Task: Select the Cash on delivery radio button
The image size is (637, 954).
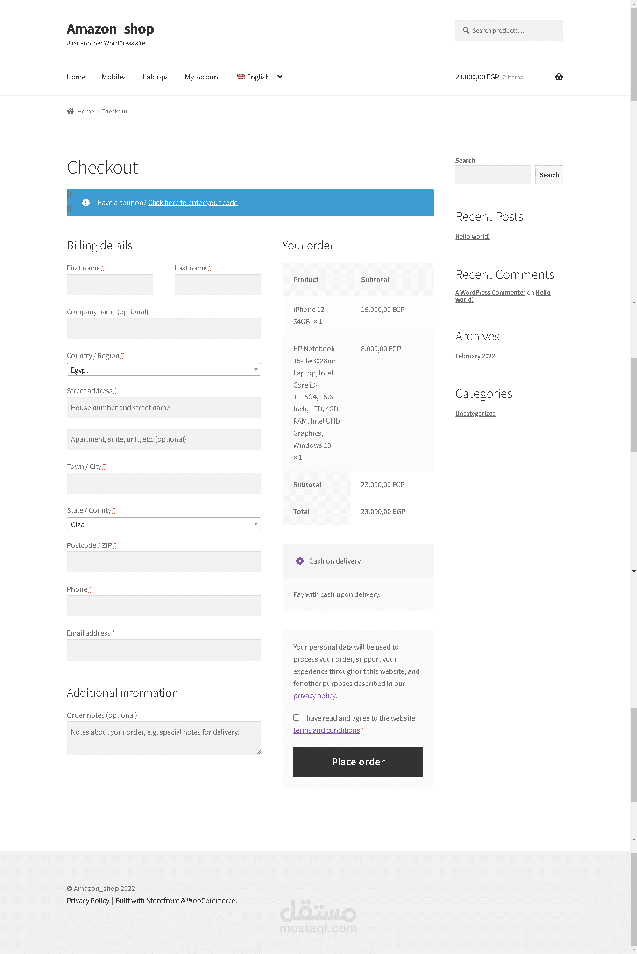Action: pyautogui.click(x=300, y=561)
